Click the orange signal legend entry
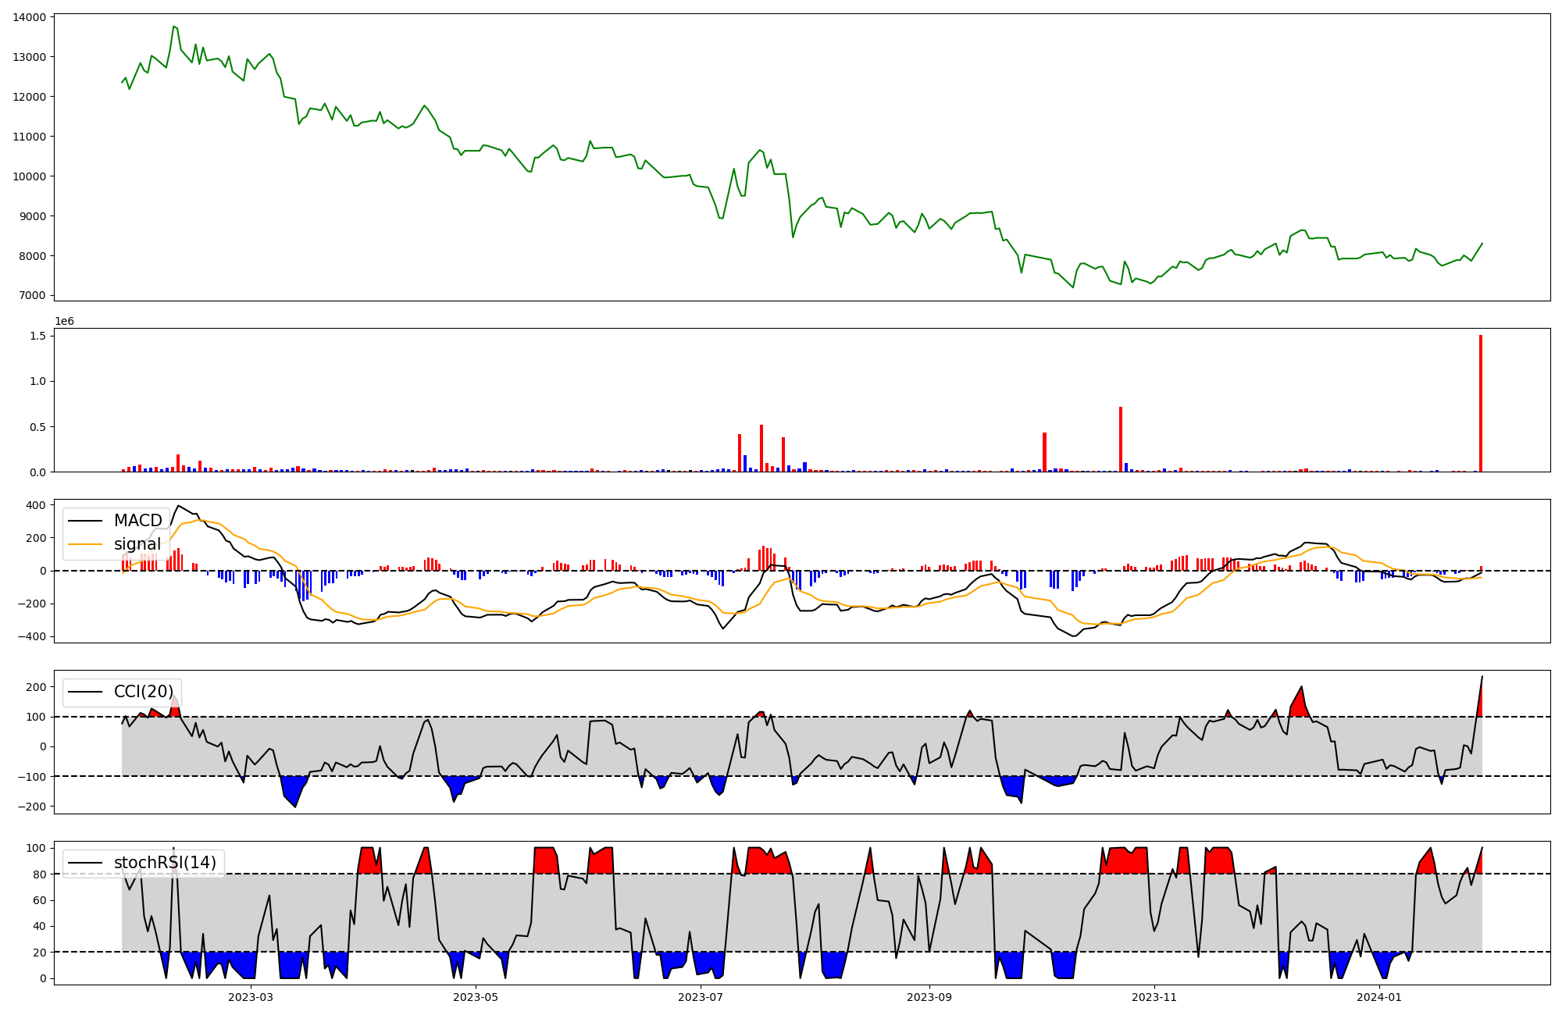The image size is (1562, 1015). [137, 544]
